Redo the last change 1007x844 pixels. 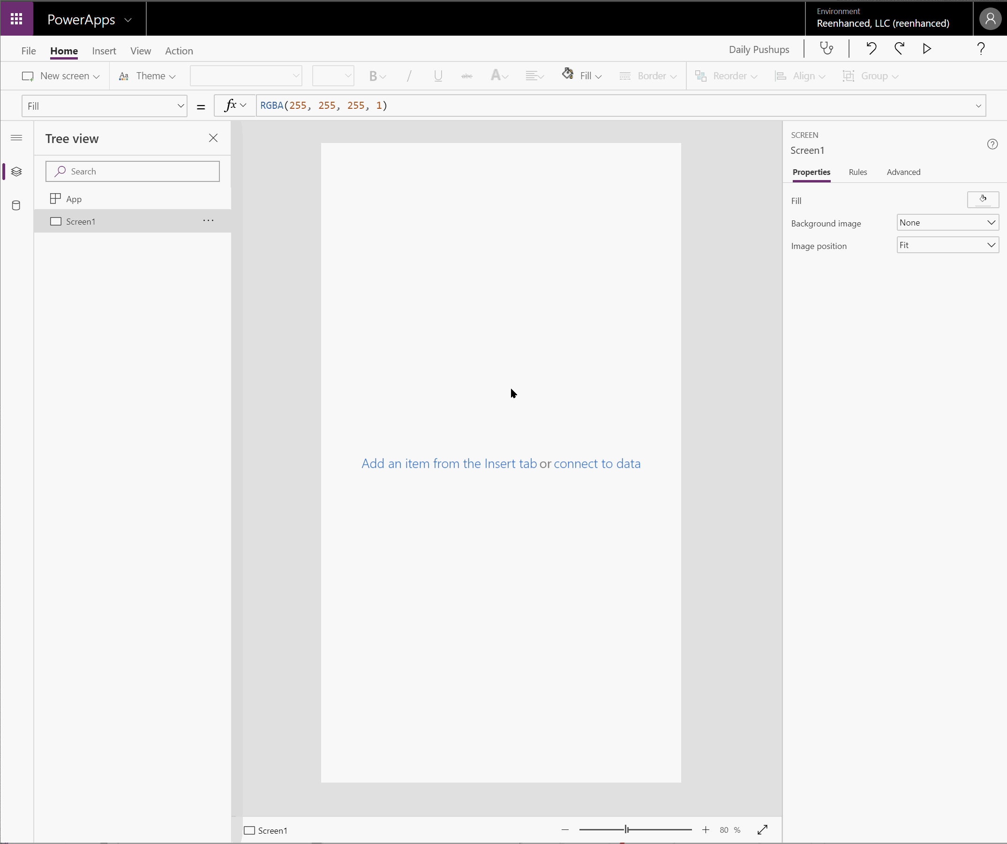pos(899,48)
